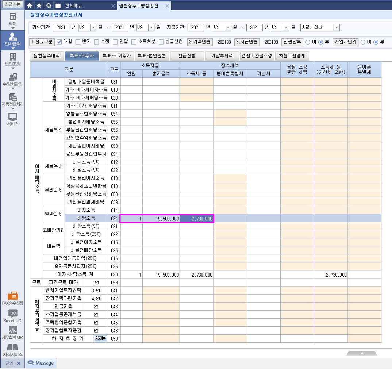Select the 연금저축 row
The height and width of the screenshot is (369, 392).
64,306
